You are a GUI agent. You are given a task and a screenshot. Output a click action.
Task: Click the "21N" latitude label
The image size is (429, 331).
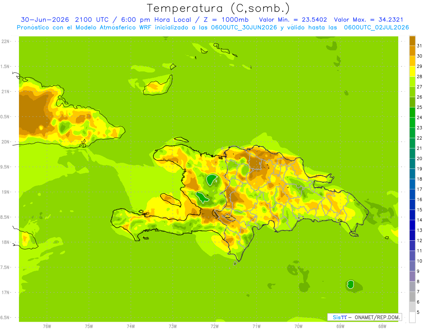[5, 92]
